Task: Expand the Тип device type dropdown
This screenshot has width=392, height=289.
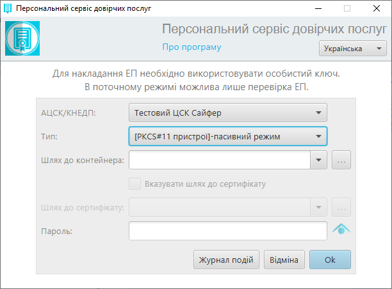Action: [228, 137]
